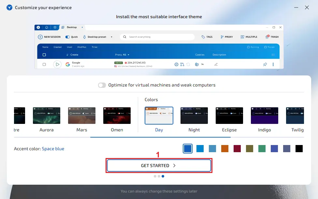Close the Customize your experience window
The width and height of the screenshot is (318, 199).
point(307,7)
